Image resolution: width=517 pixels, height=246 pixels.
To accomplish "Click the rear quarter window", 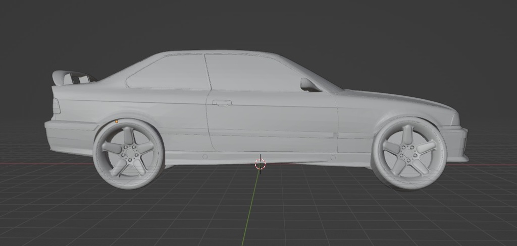I will coord(168,72).
